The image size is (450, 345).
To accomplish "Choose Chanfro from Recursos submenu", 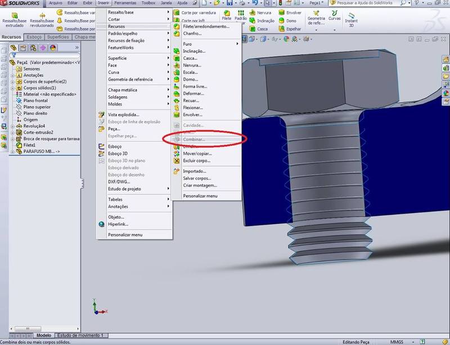I will point(192,33).
